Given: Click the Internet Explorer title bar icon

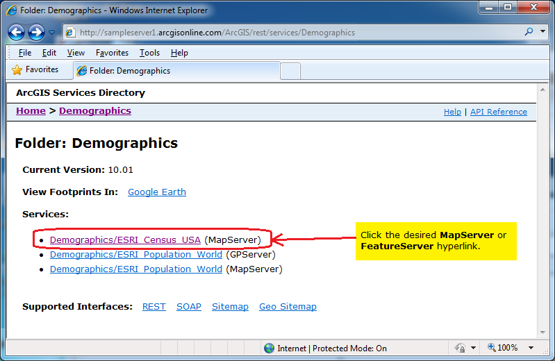Looking at the screenshot, I should (12, 10).
